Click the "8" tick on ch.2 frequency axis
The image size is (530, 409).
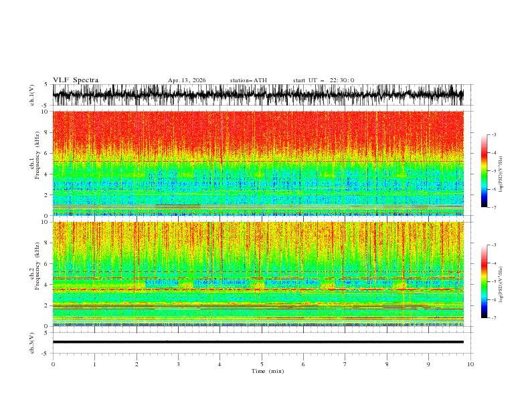click(x=46, y=243)
